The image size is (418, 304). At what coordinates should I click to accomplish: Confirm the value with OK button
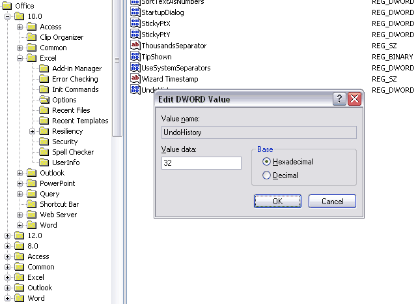point(277,201)
